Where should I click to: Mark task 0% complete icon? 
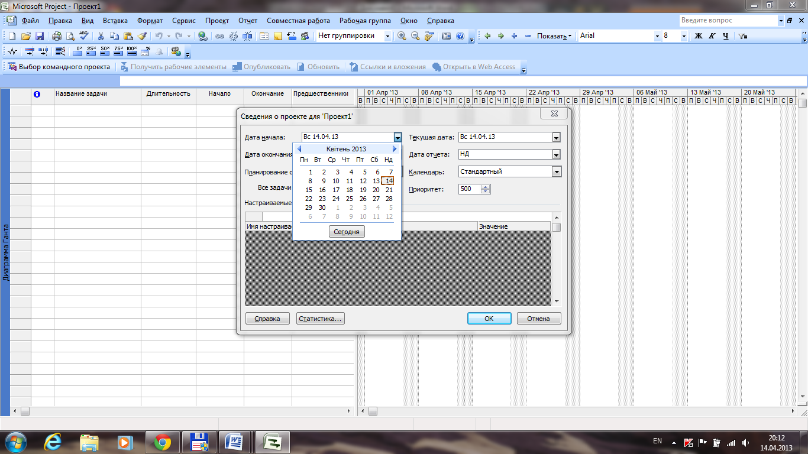[x=79, y=51]
